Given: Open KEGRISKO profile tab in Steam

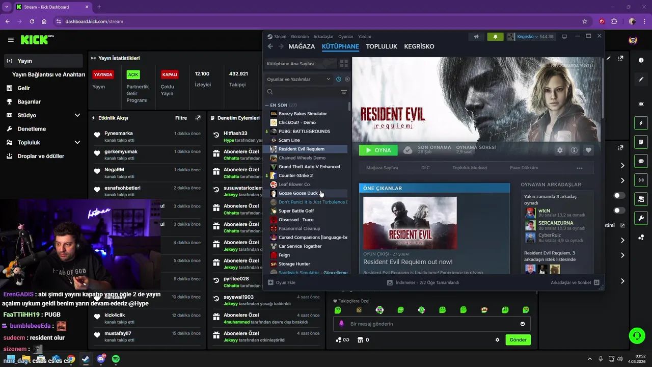Looking at the screenshot, I should point(419,46).
